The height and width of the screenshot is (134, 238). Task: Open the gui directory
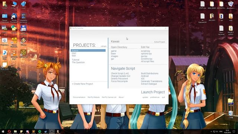coord(112,59)
